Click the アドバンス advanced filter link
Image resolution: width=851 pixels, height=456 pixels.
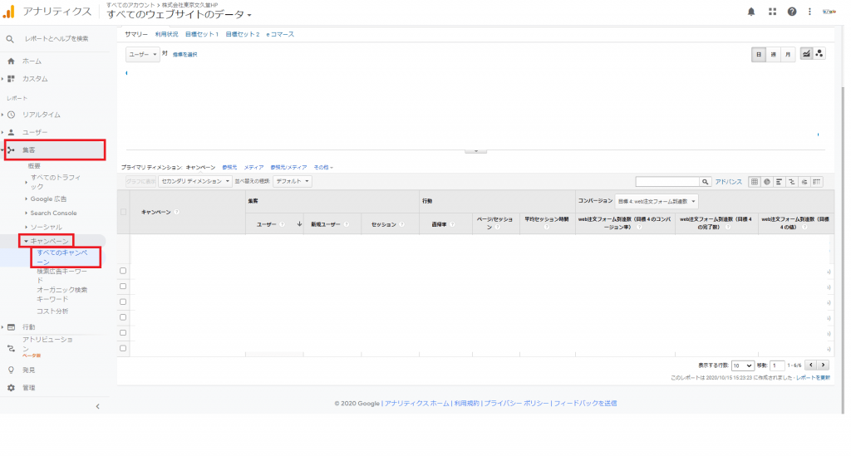[x=729, y=181]
